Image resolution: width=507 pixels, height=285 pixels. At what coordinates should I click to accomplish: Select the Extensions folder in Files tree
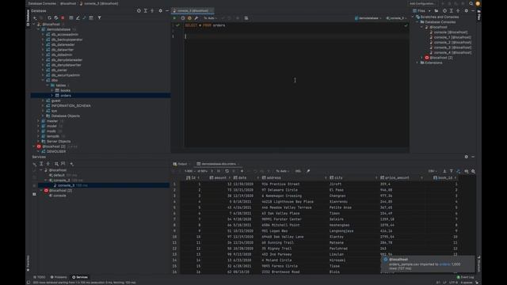coord(433,63)
